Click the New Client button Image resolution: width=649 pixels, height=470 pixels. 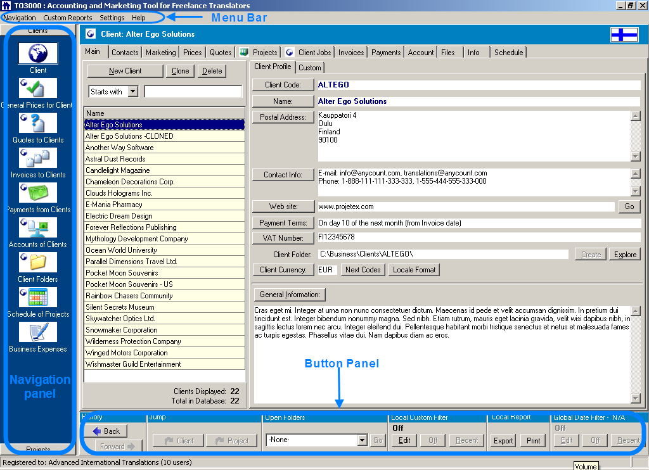click(x=125, y=70)
